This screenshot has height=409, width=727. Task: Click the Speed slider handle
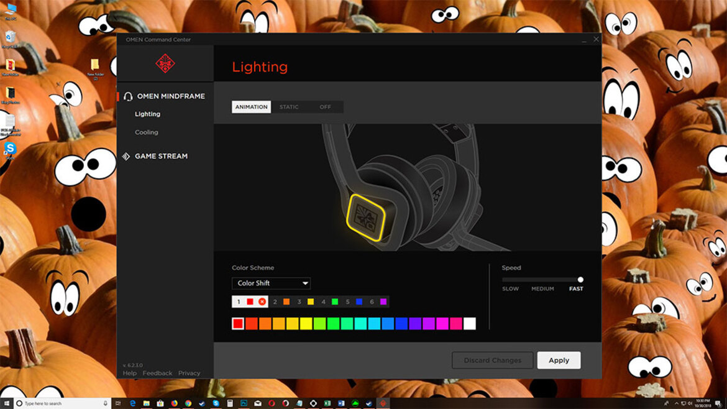pyautogui.click(x=580, y=280)
